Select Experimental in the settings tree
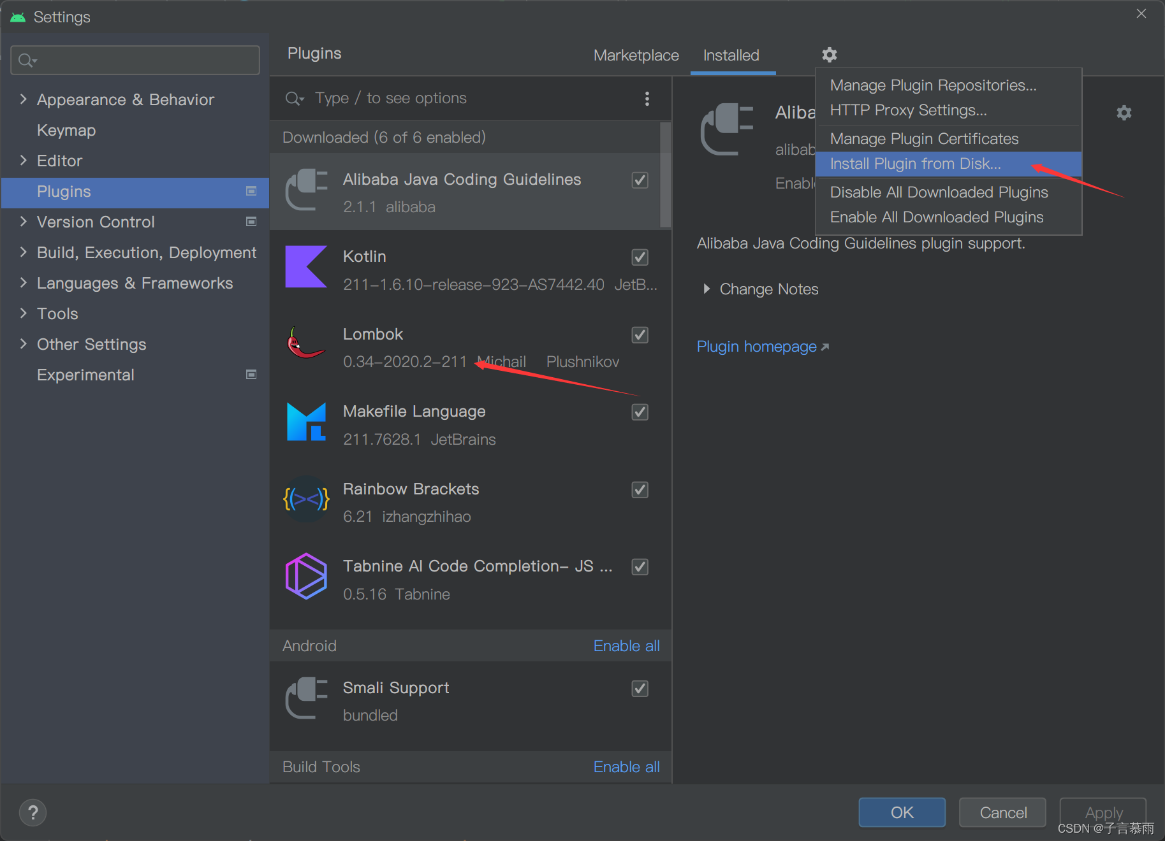1165x841 pixels. pyautogui.click(x=85, y=375)
